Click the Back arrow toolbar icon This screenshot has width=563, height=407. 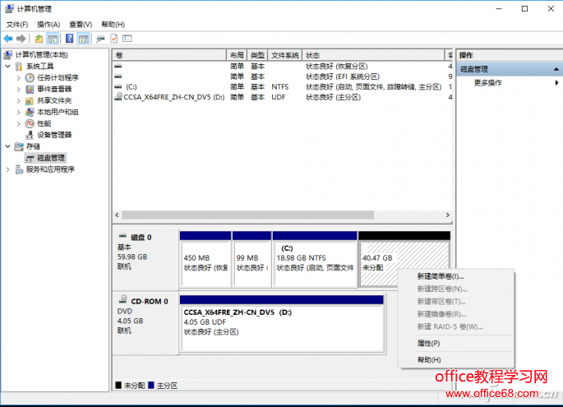[8, 39]
